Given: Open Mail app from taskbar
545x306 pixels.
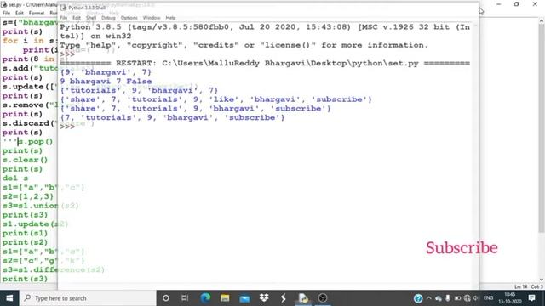Looking at the screenshot, I should [244, 298].
